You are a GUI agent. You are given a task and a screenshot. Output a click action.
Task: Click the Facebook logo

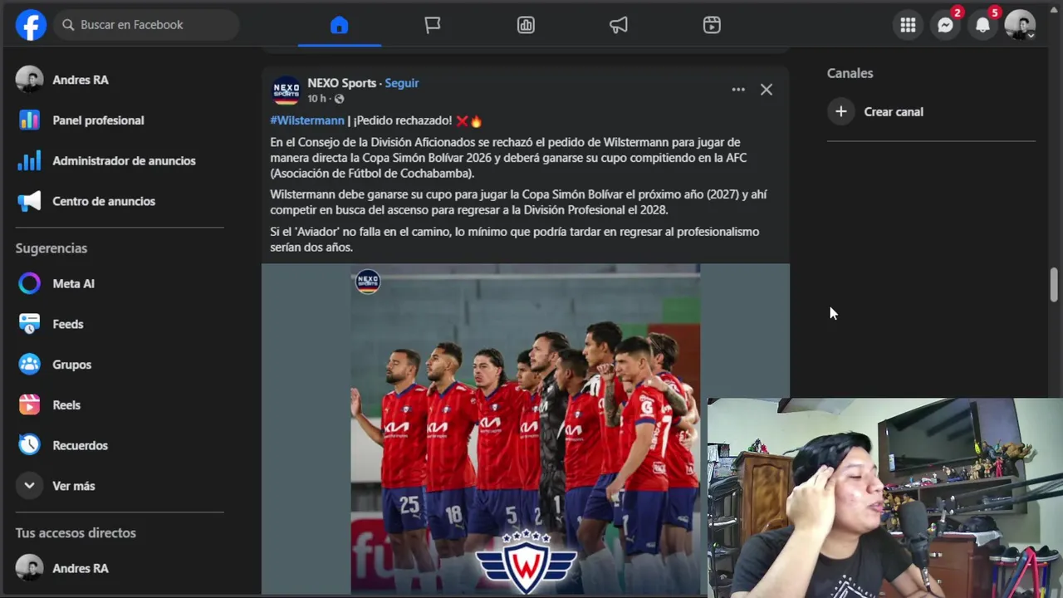[31, 25]
